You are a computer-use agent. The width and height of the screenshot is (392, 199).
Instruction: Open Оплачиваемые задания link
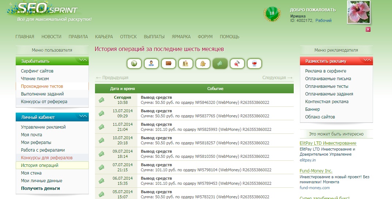click(329, 94)
